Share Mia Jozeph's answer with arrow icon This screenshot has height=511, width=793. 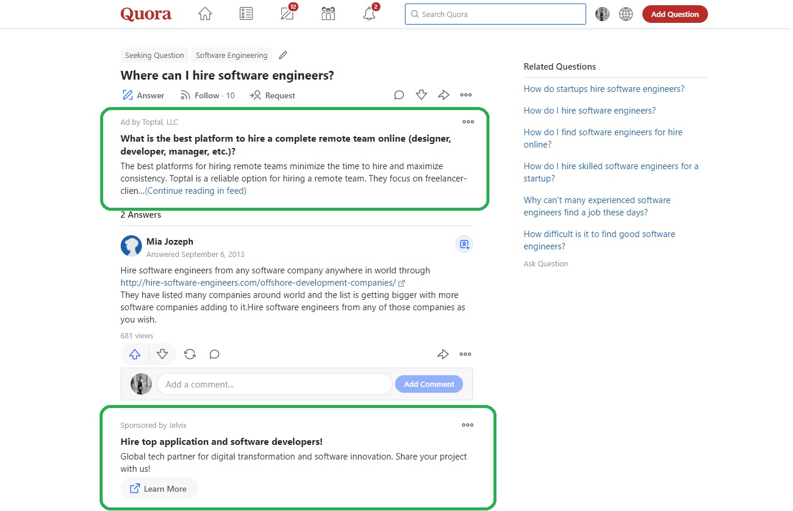pyautogui.click(x=443, y=354)
